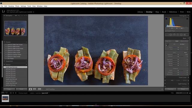Set Navigator zoom to 1:1
This screenshot has width=192, height=108.
pos(22,16)
